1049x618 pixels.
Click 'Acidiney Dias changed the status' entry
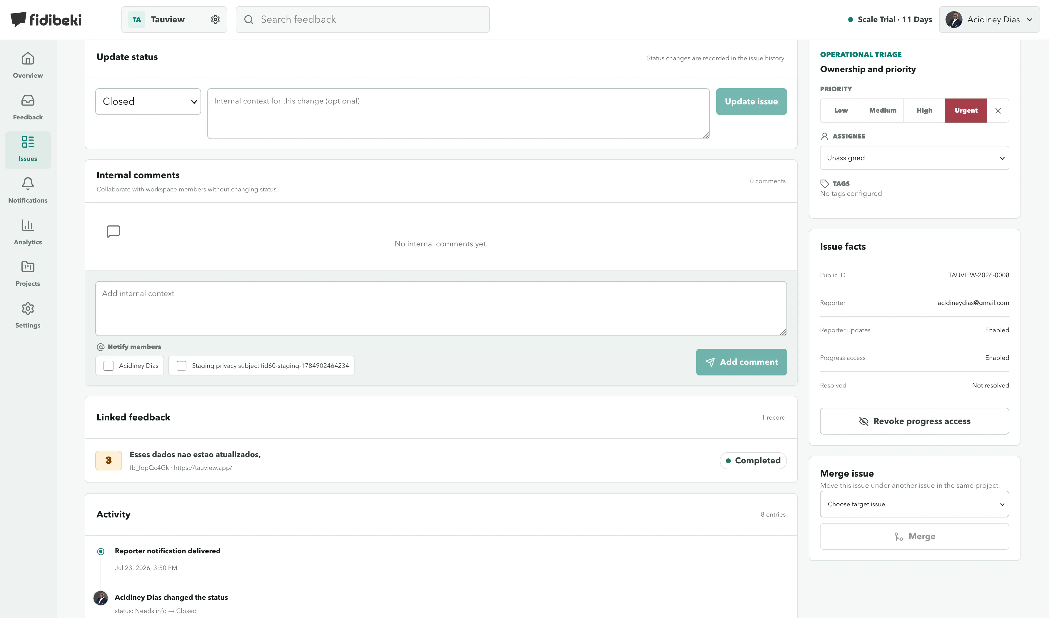pyautogui.click(x=171, y=597)
